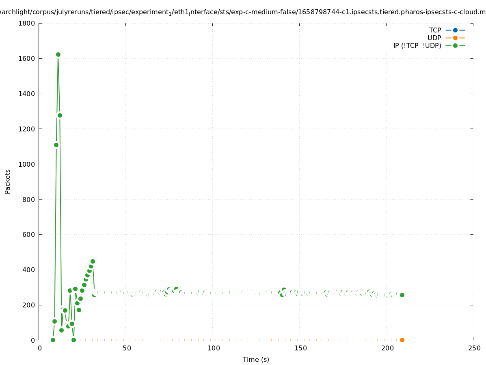The height and width of the screenshot is (365, 486).
Task: Click the last green data point on the right
Action: 402,295
